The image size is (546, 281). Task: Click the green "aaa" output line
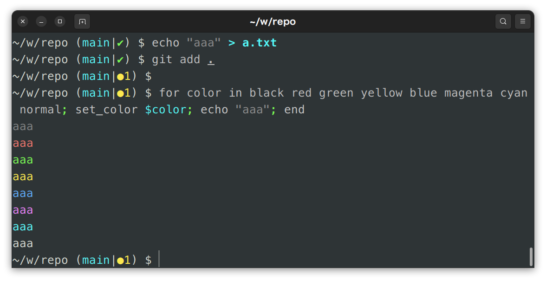pos(23,160)
